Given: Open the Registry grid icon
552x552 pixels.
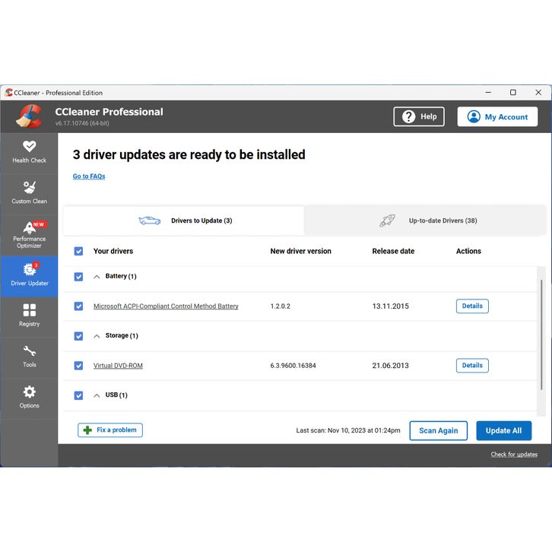Looking at the screenshot, I should click(29, 310).
